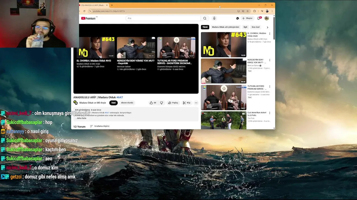Select Madara Olduk adlı yükleyiciden chip

click(225, 27)
